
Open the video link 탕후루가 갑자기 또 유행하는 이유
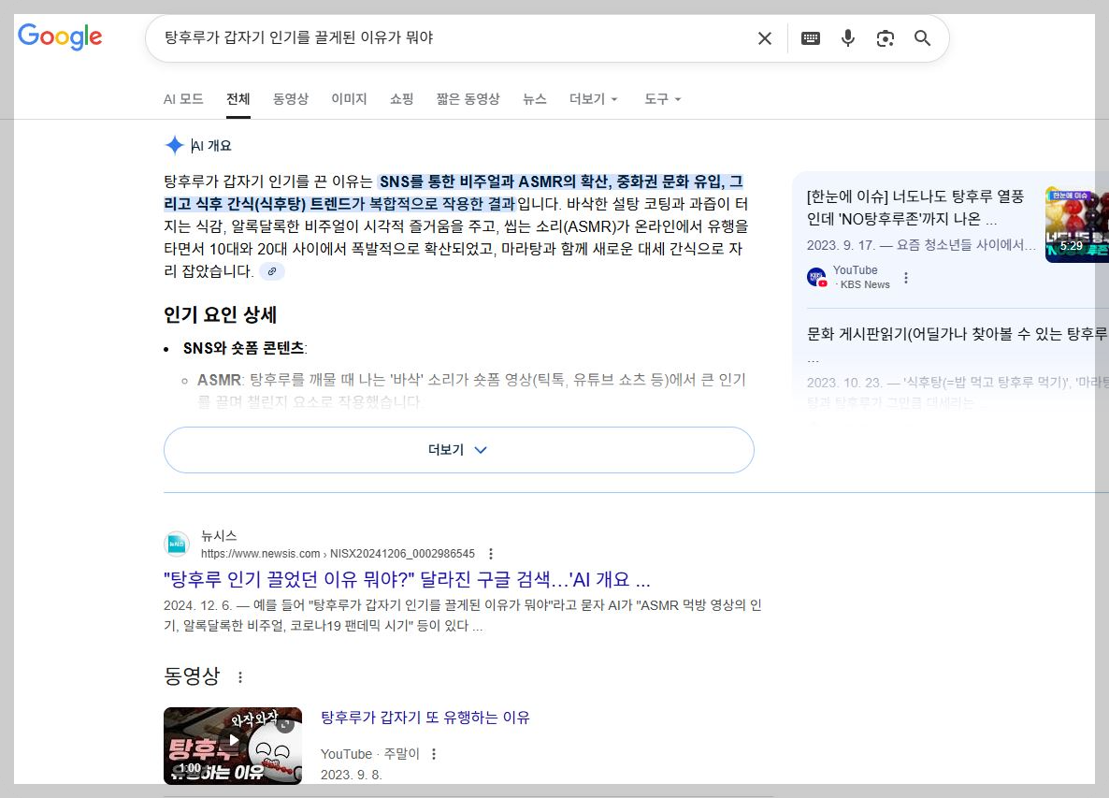[x=425, y=718]
